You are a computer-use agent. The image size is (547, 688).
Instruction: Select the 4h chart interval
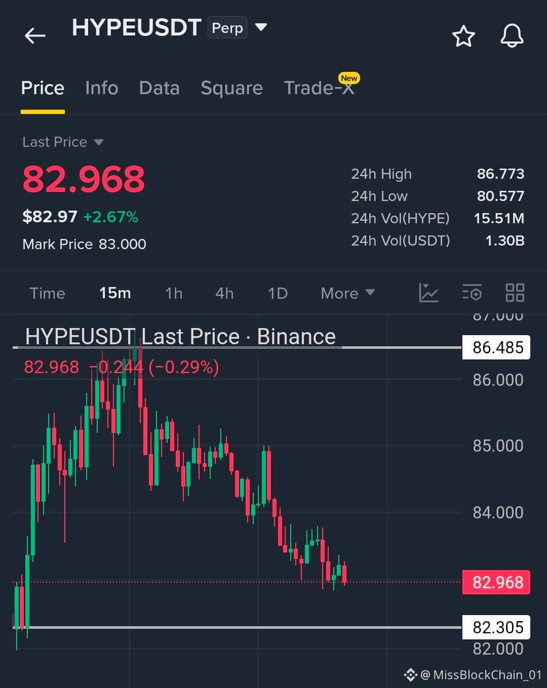[224, 293]
